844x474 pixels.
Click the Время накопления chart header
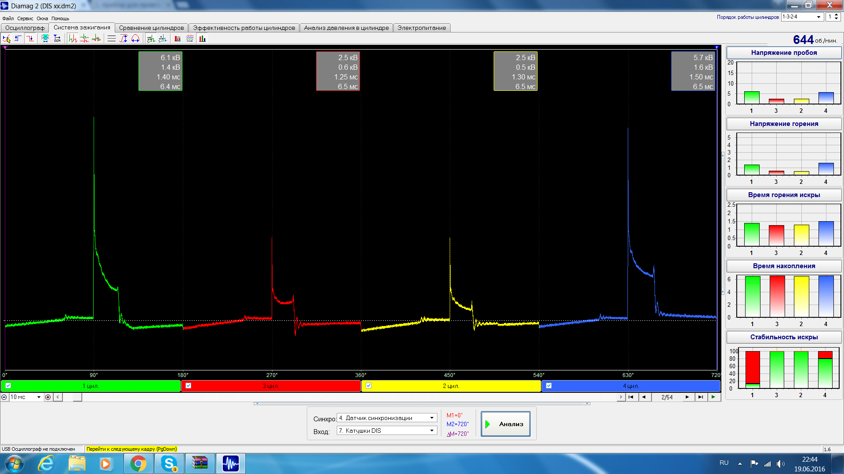tap(784, 266)
